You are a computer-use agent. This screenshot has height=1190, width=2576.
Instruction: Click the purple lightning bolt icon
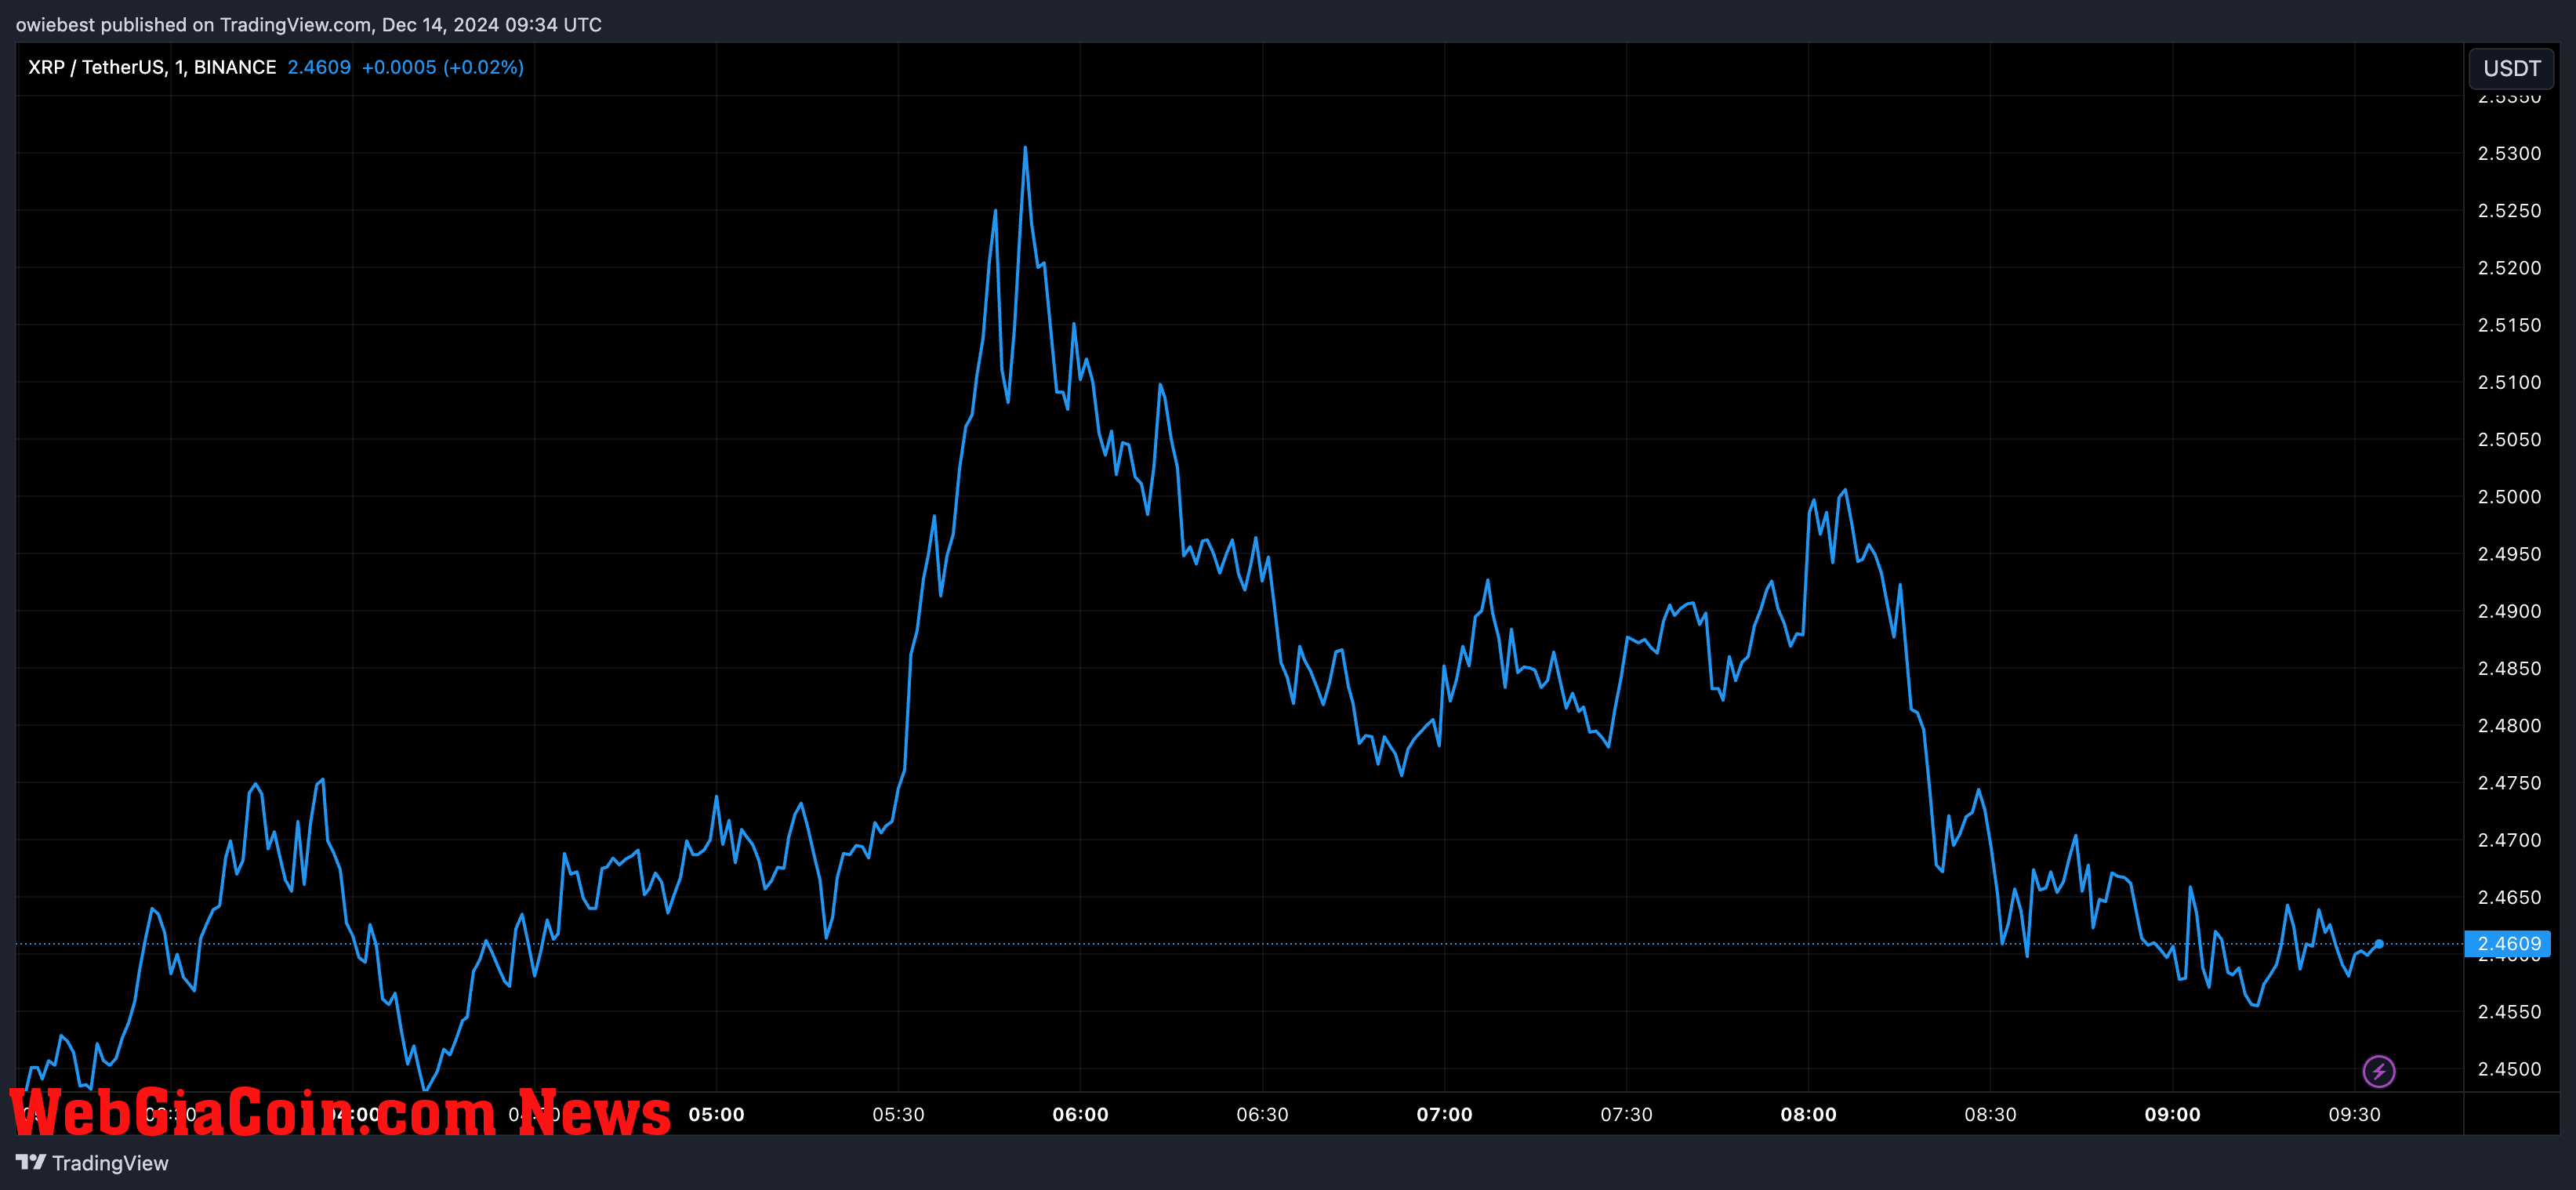(x=2378, y=1071)
